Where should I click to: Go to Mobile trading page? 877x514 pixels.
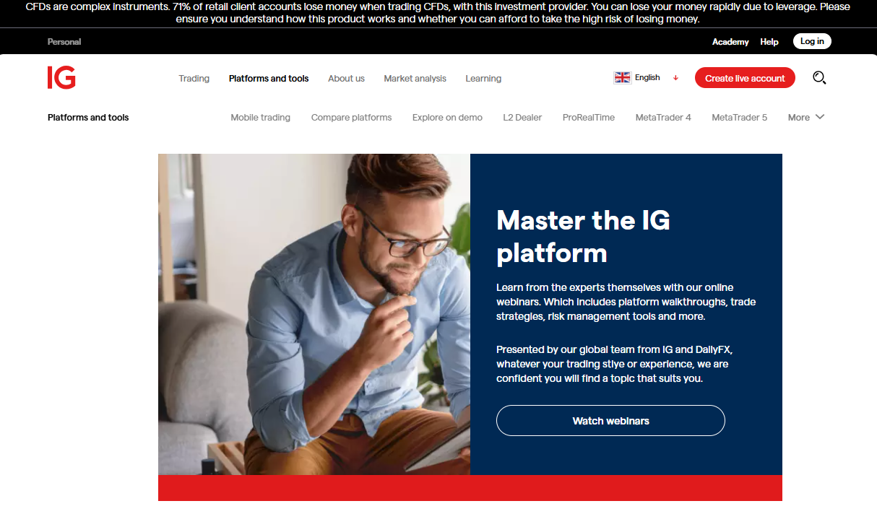pyautogui.click(x=261, y=117)
